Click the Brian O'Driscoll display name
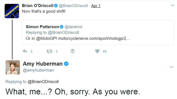The width and height of the screenshot is (177, 99). coord(38,5)
